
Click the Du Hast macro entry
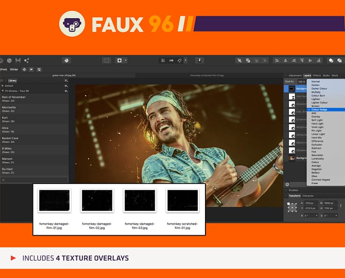[34, 171]
